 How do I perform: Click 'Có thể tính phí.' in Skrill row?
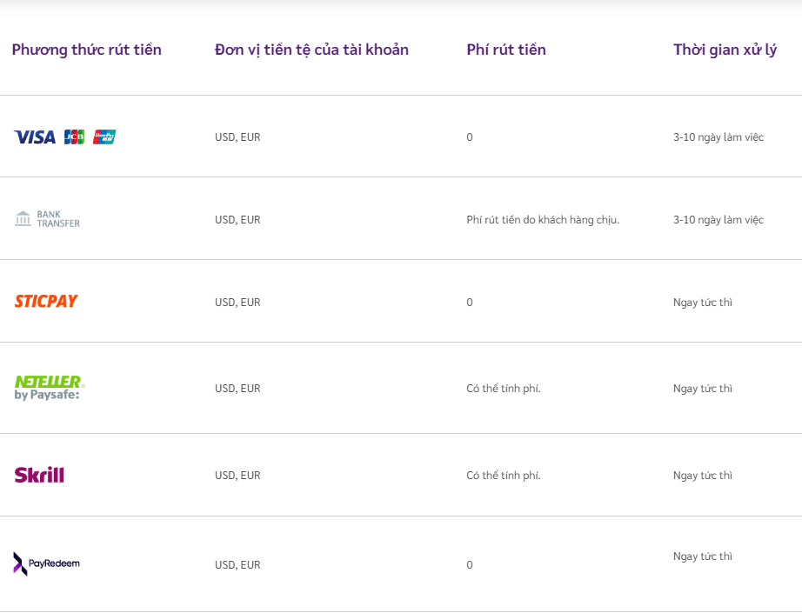click(x=503, y=476)
